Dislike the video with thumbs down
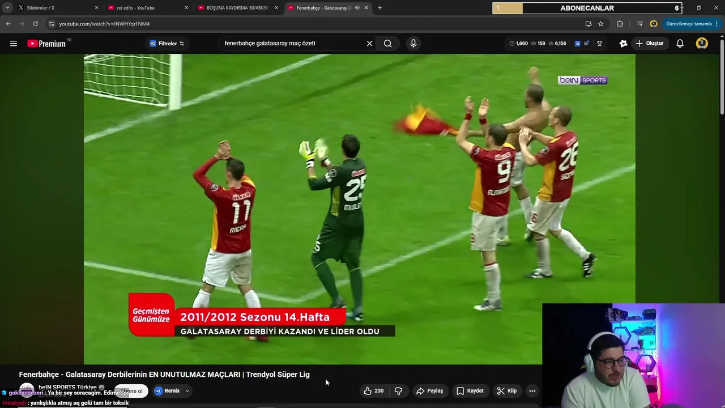The image size is (725, 408). coord(398,390)
